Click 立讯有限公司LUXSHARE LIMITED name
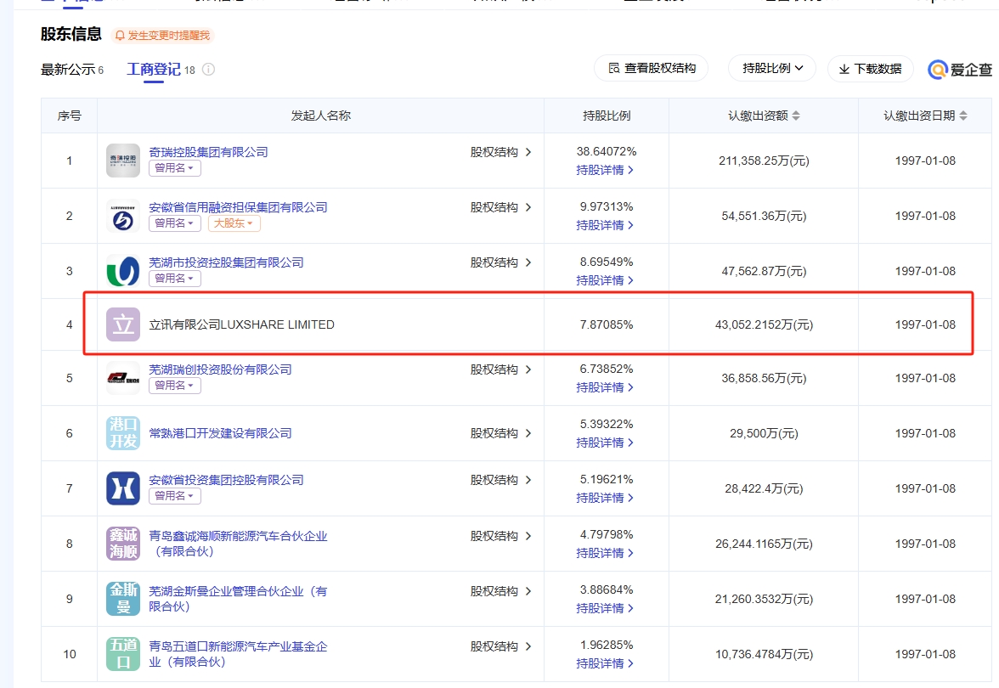Screen dimensions: 999x688 (x=241, y=324)
